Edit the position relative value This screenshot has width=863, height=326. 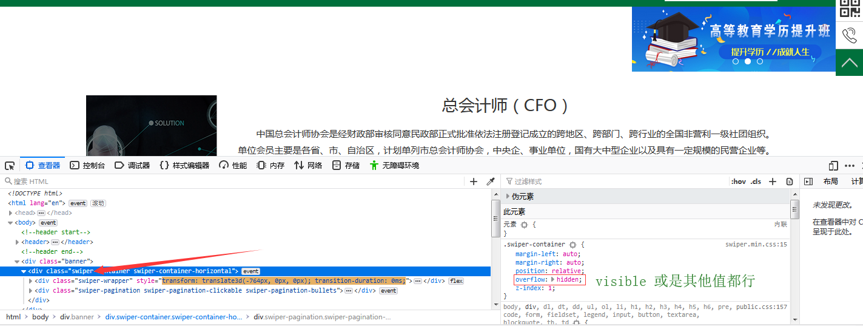click(x=566, y=271)
